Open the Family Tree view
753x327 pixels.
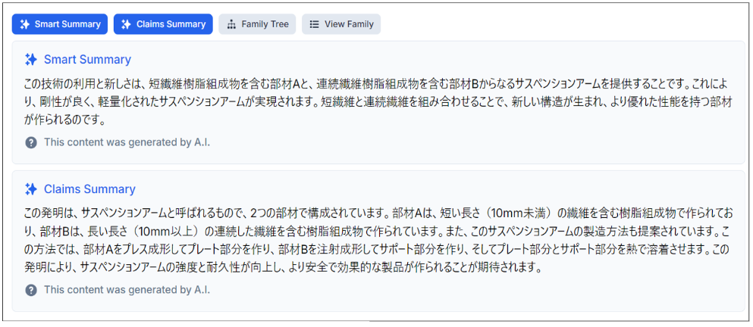257,24
